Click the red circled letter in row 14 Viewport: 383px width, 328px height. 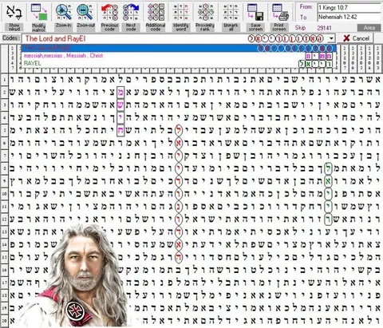coord(179,244)
